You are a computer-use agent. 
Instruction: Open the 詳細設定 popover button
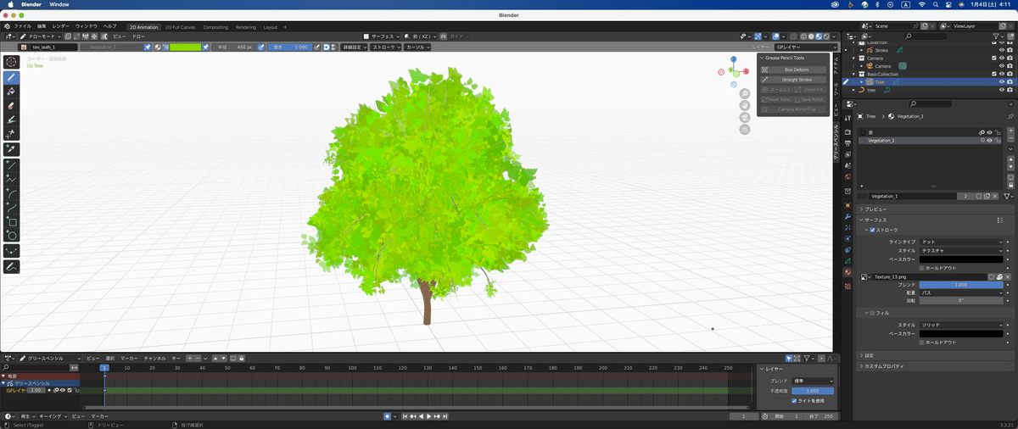(x=355, y=47)
